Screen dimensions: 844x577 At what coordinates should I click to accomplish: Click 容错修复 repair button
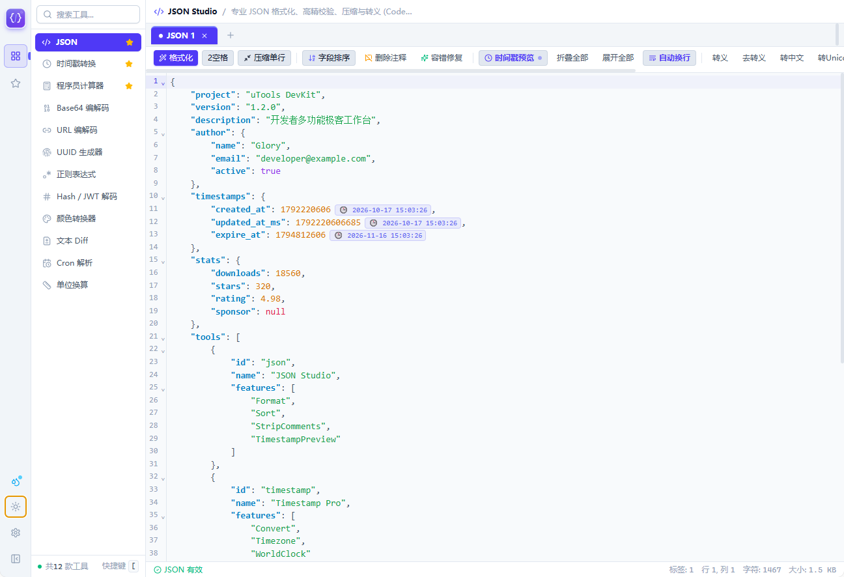[442, 58]
